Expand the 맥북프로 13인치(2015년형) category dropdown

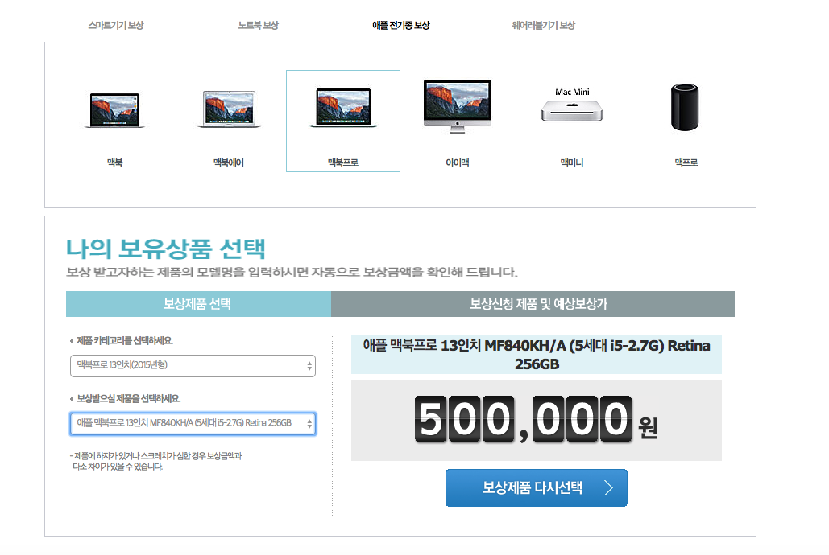(x=193, y=366)
